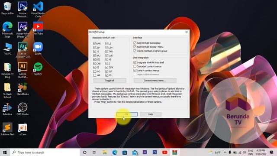Open the Adobe Audition CS6 shortcut
Screen dimensions: 277x156
click(x=23, y=50)
